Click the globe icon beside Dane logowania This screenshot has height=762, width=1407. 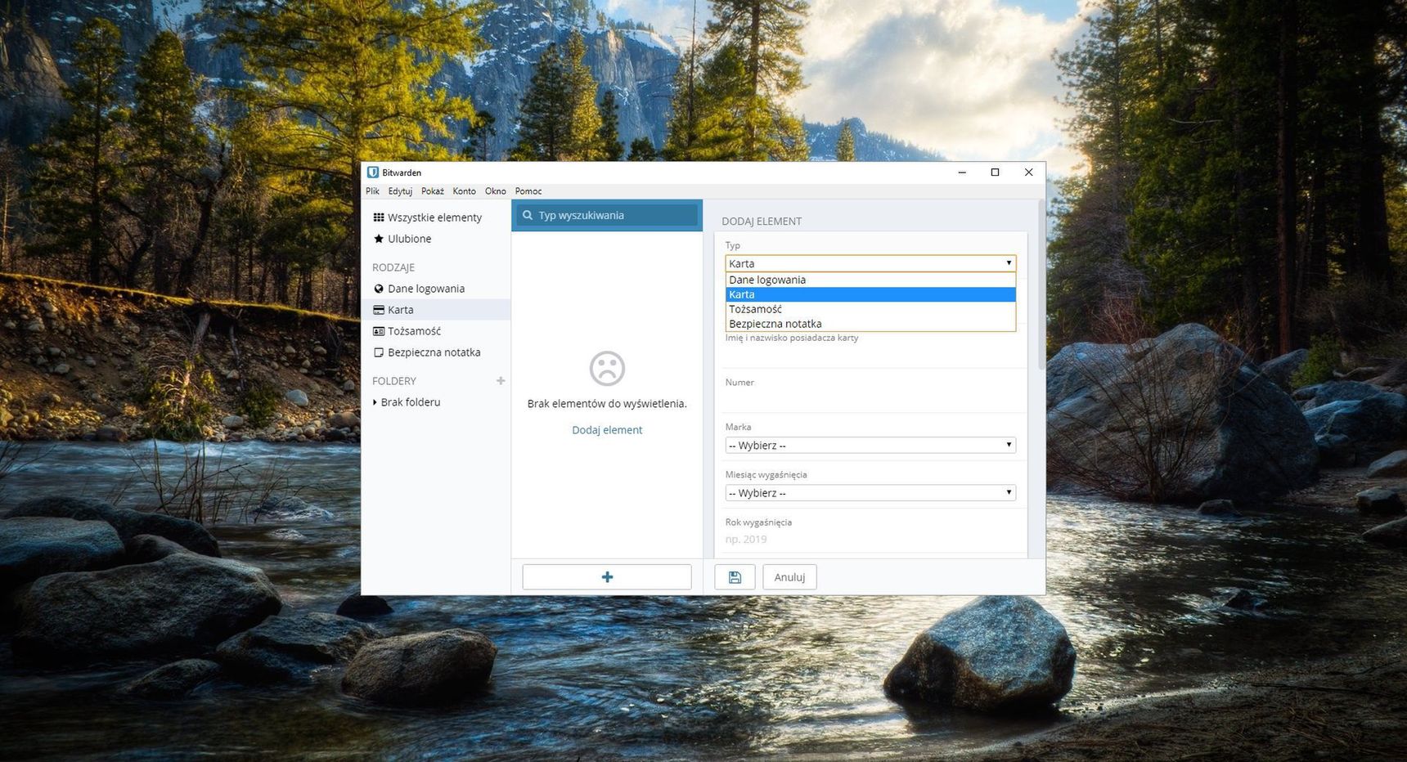(x=379, y=289)
